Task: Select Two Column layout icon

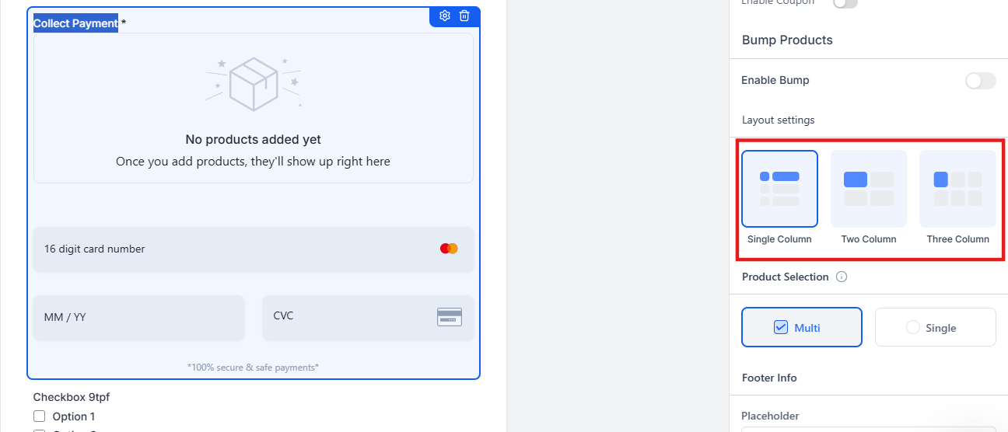Action: 868,189
